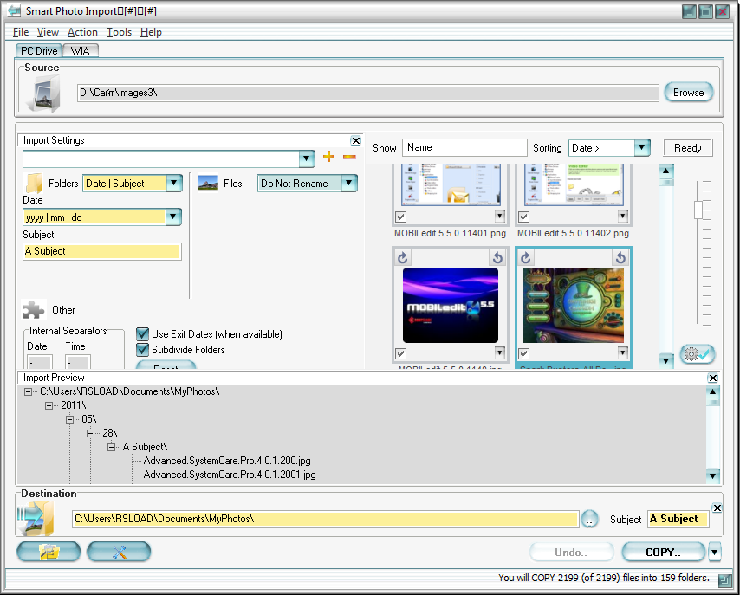
Task: Select Advanced.SystemCare.Pro.4.0.1.2001.jpg in preview
Action: pyautogui.click(x=230, y=475)
